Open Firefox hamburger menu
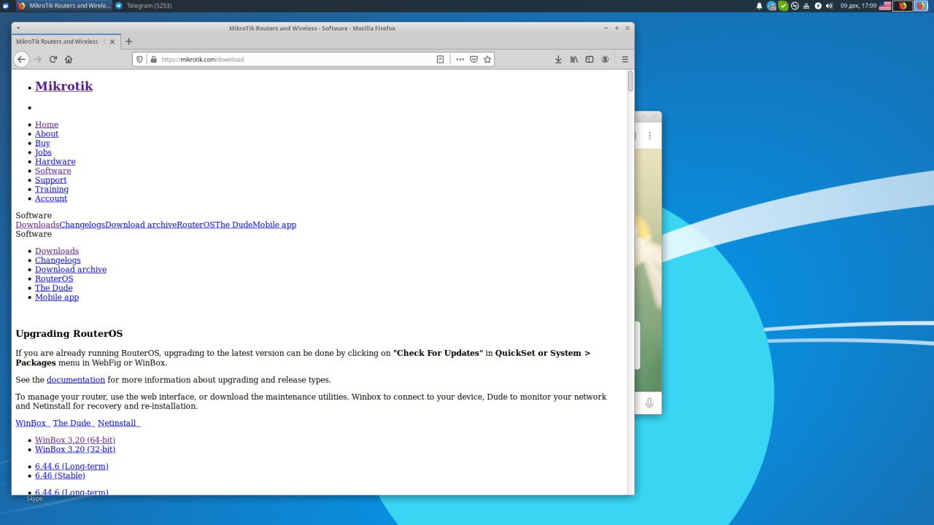The height and width of the screenshot is (525, 934). pyautogui.click(x=625, y=59)
